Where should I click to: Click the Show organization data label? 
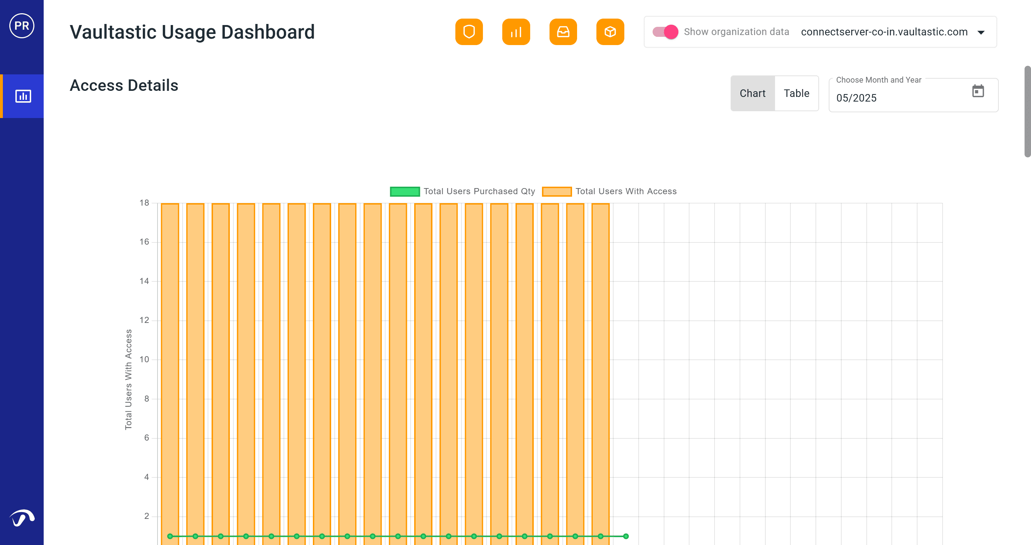736,31
